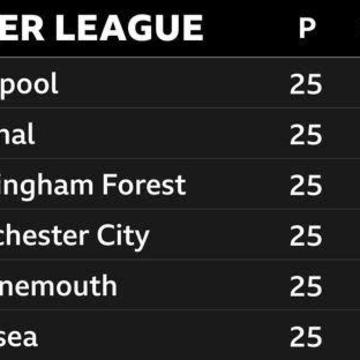Screen dimensions: 360x360
Task: Click the Premier League table title
Action: click(101, 27)
